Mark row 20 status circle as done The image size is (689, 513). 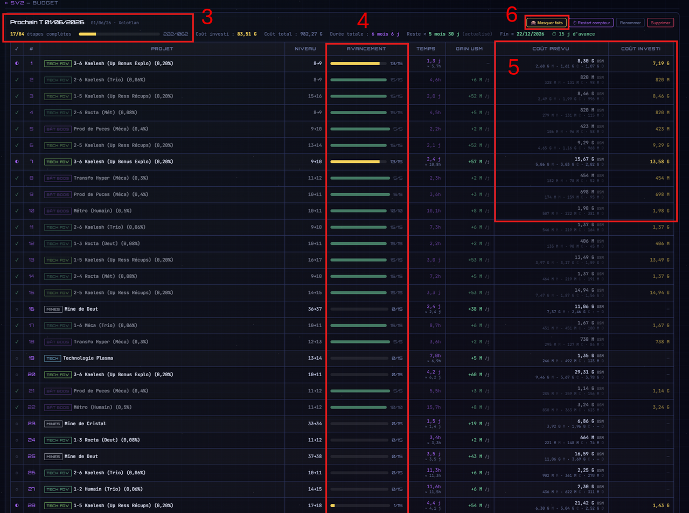click(17, 375)
